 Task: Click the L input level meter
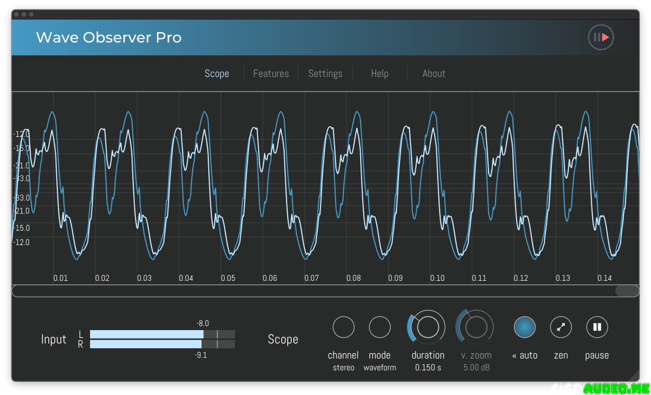162,334
